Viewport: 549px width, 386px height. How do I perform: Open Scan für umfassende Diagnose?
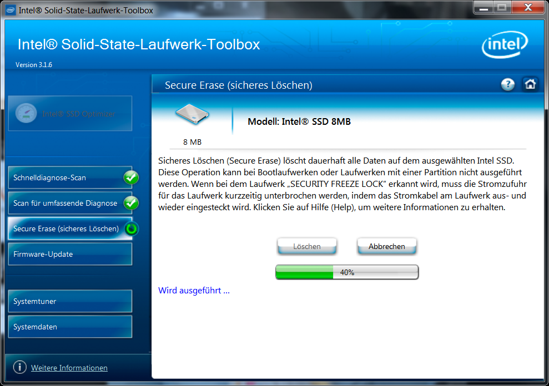[x=70, y=203]
